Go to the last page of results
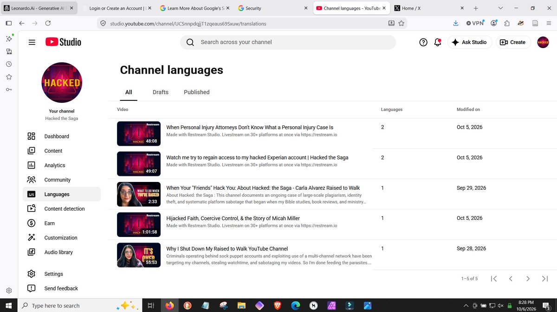Image resolution: width=557 pixels, height=312 pixels. [x=545, y=279]
